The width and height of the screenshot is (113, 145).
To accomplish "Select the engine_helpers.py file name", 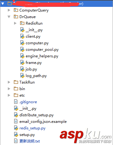I will [x=42, y=56].
